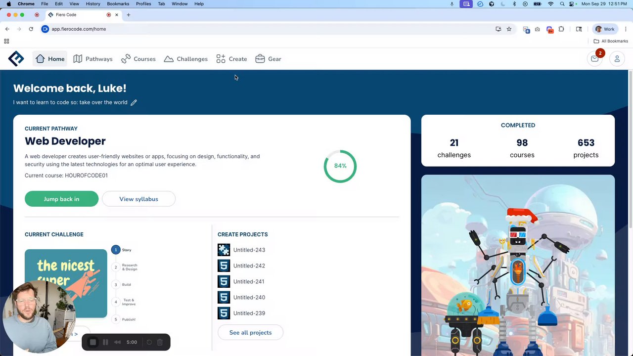
Task: Open Wi-Fi status in menu bar
Action: click(550, 4)
